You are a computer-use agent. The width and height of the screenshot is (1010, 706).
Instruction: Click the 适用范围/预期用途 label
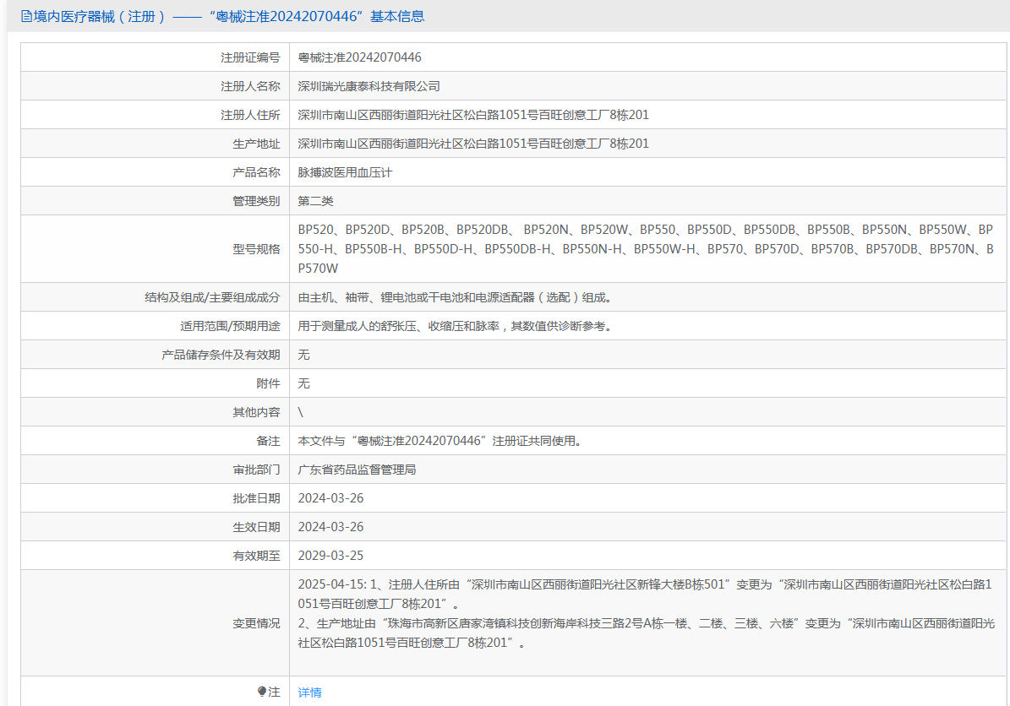[231, 326]
